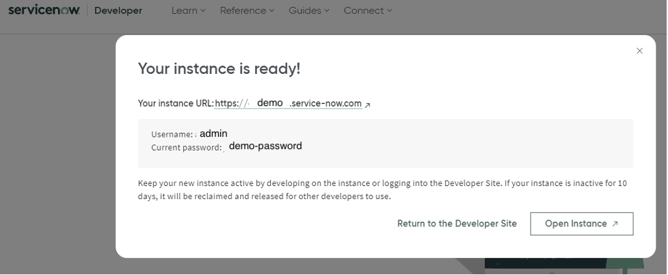Click the Your instance is ready heading
The height and width of the screenshot is (275, 668).
coord(219,68)
